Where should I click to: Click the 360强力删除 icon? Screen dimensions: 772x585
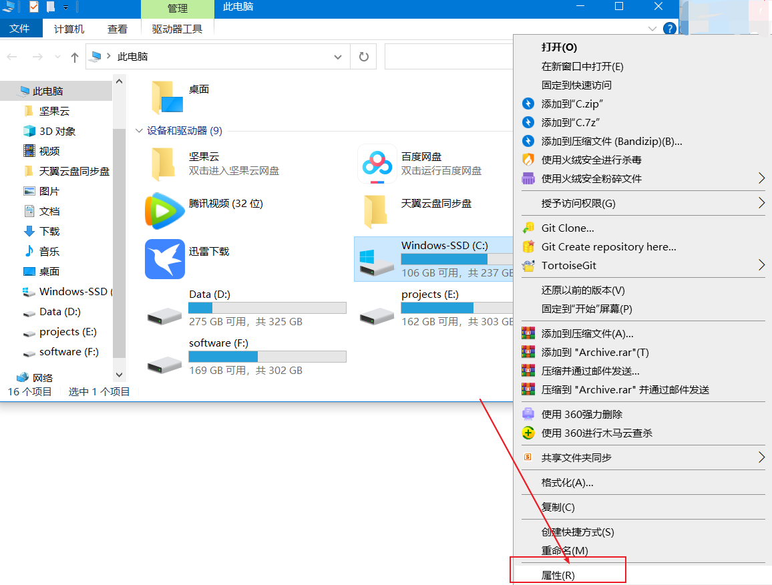coord(528,414)
